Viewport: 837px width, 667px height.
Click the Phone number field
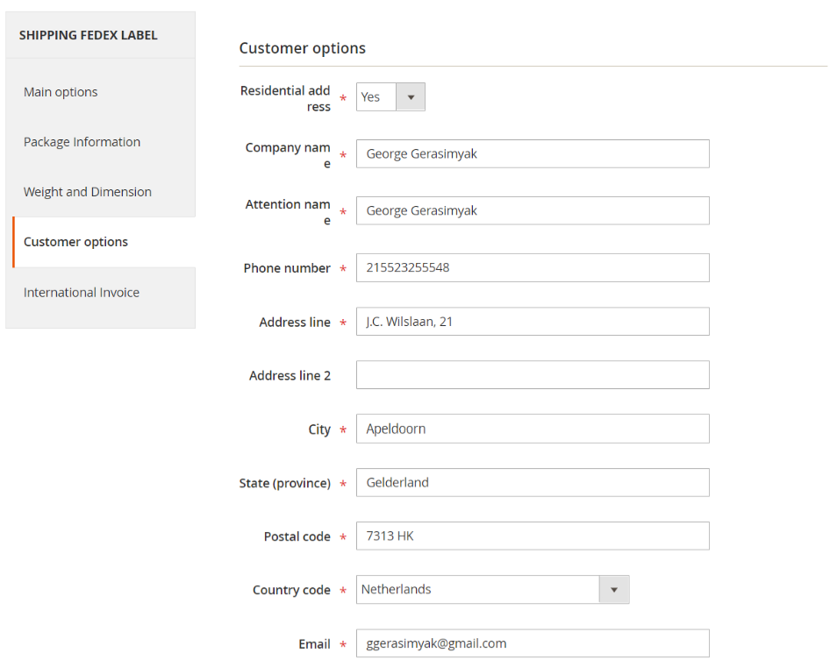532,268
